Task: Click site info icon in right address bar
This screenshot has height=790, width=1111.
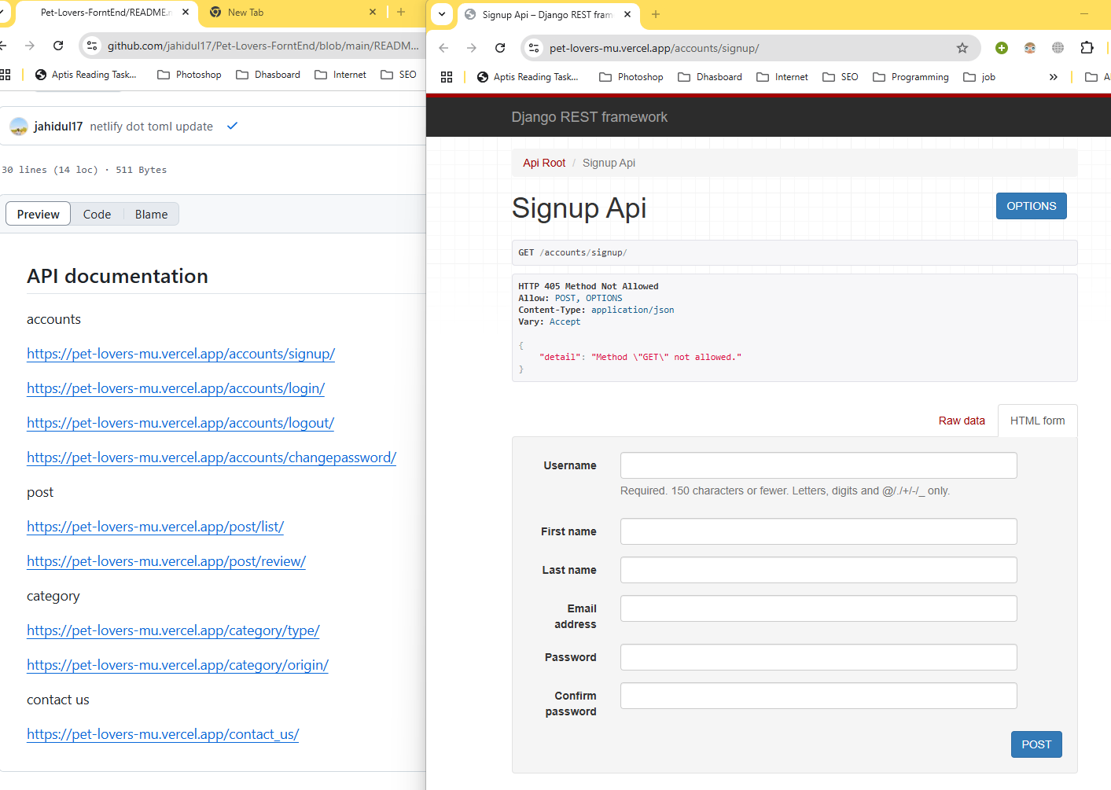Action: click(x=534, y=48)
